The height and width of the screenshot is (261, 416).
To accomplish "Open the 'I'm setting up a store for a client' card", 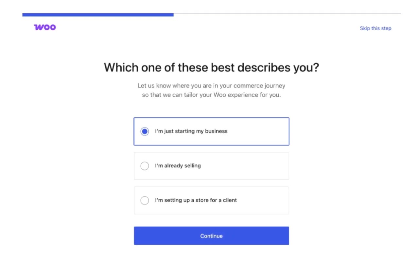I will (x=211, y=200).
